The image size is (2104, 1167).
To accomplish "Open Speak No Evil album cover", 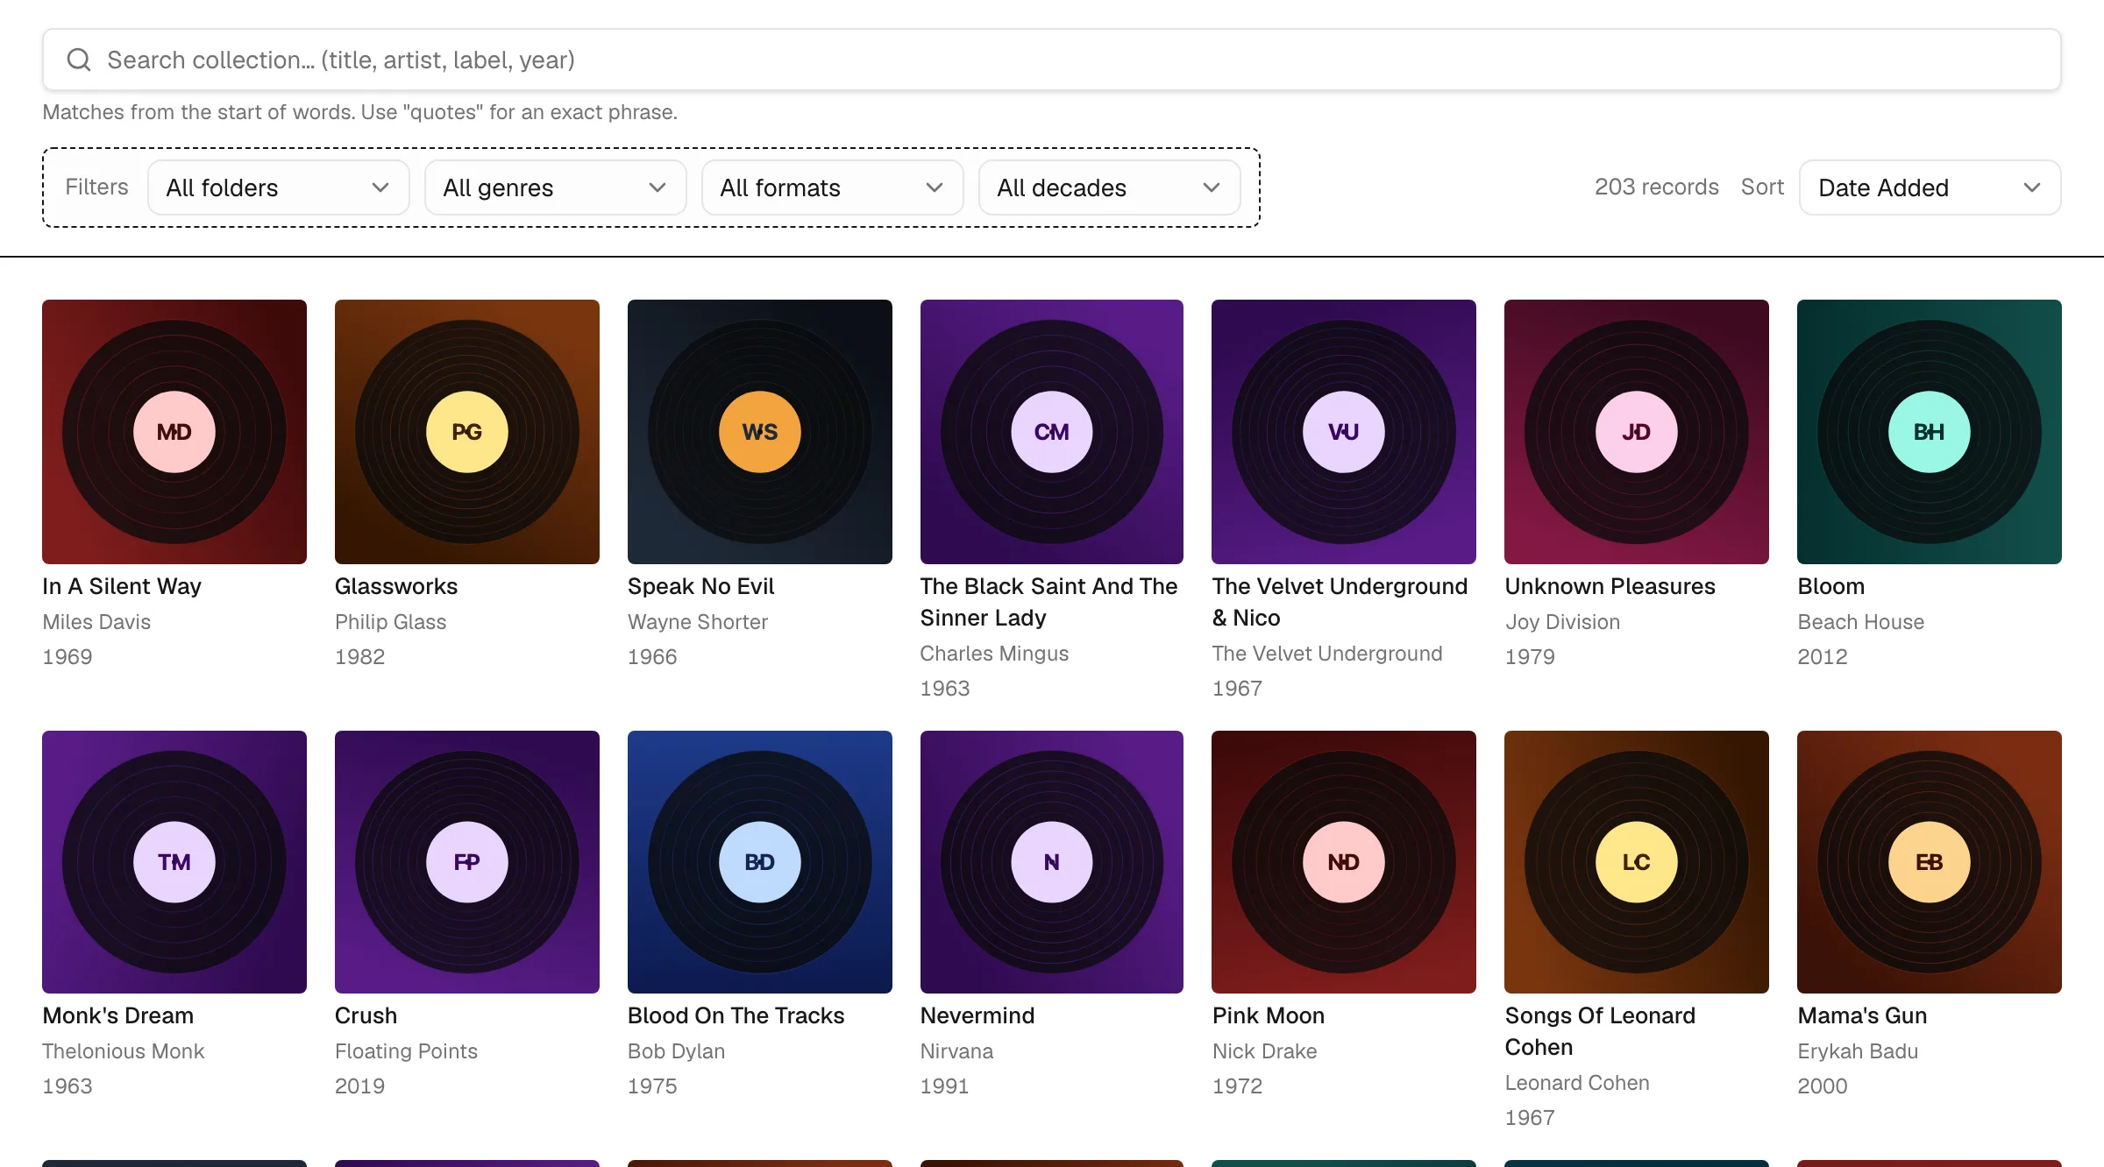I will tap(760, 432).
